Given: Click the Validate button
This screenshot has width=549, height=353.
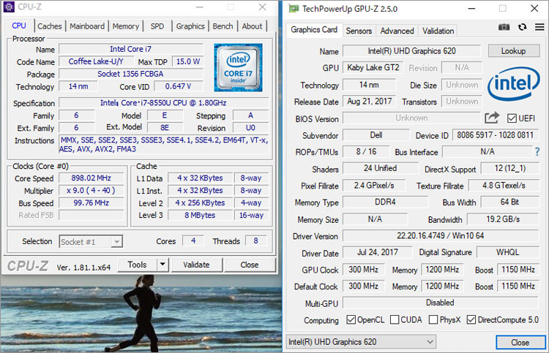Looking at the screenshot, I should (x=196, y=265).
